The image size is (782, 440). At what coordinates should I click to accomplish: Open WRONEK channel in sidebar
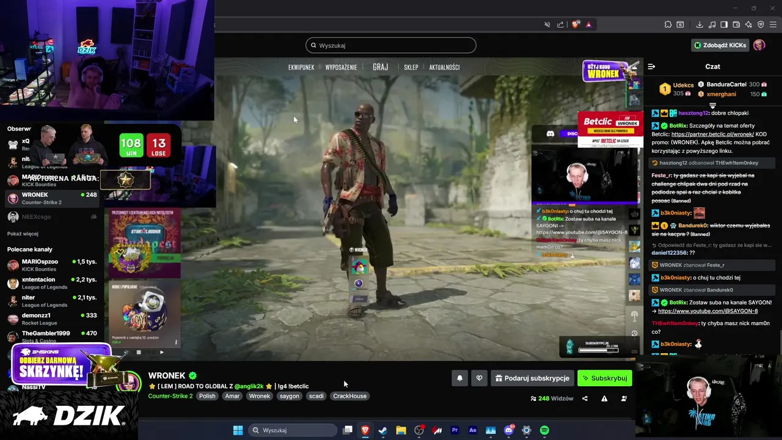[x=52, y=198]
